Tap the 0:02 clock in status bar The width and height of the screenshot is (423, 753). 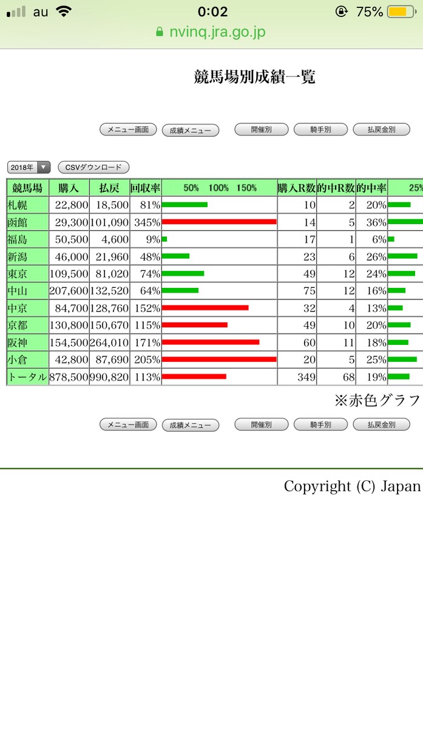tap(212, 12)
